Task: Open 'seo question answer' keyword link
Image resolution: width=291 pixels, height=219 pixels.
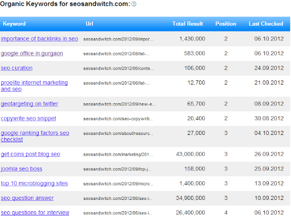Action: 27,198
